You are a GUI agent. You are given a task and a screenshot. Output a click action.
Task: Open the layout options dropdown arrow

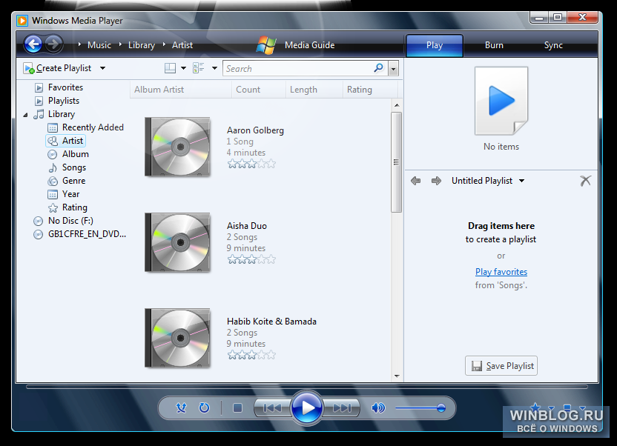[x=183, y=68]
